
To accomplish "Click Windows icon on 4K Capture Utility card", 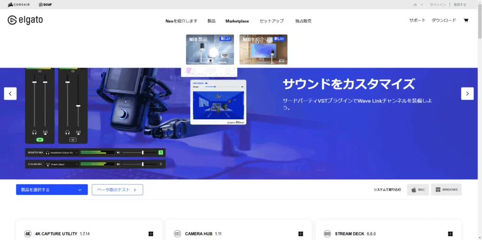I will (x=151, y=234).
